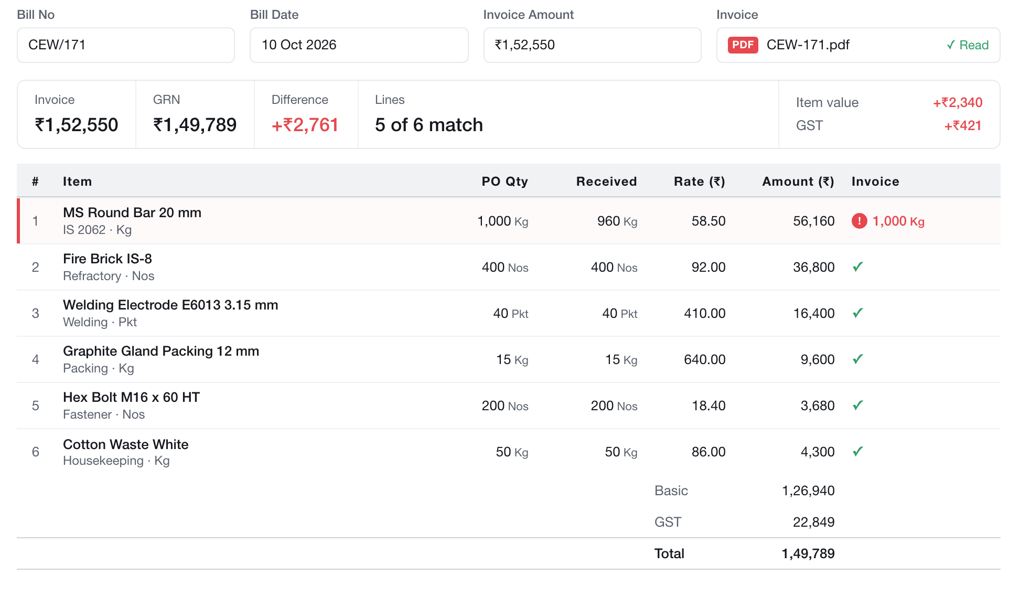Select the Graphite Gland Packing 12 mm item
This screenshot has height=597, width=1009.
pos(161,351)
